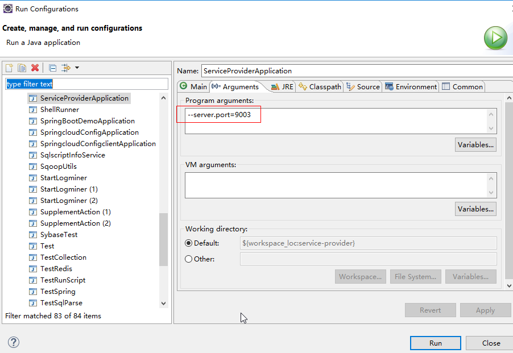Click the File System... button
The width and height of the screenshot is (513, 353).
coord(416,276)
